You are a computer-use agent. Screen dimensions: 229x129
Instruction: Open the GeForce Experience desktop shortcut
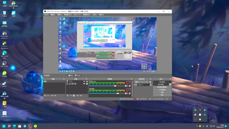[x=4, y=45]
